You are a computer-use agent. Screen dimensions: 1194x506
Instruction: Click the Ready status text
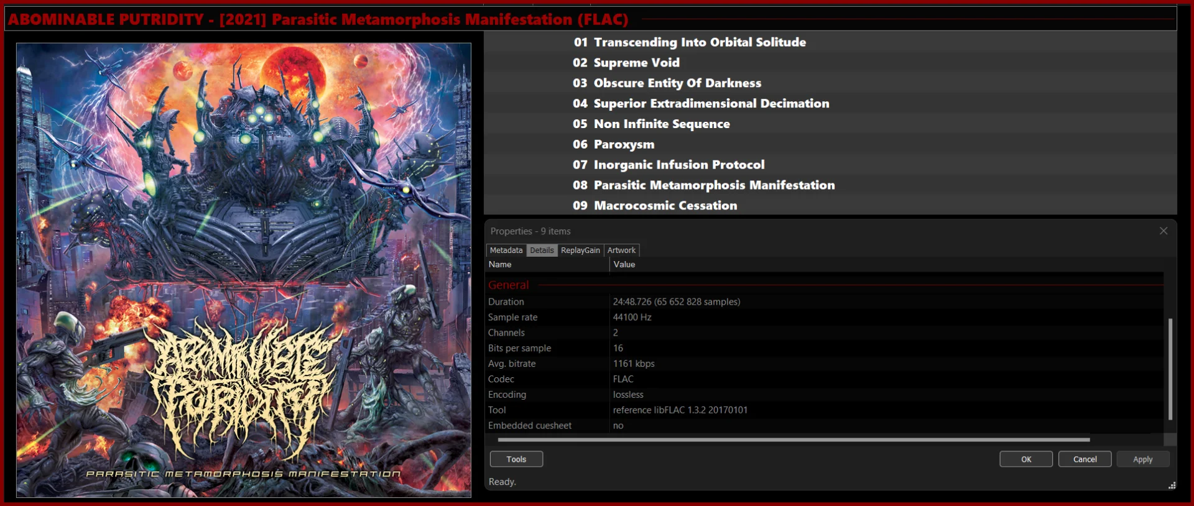click(502, 482)
